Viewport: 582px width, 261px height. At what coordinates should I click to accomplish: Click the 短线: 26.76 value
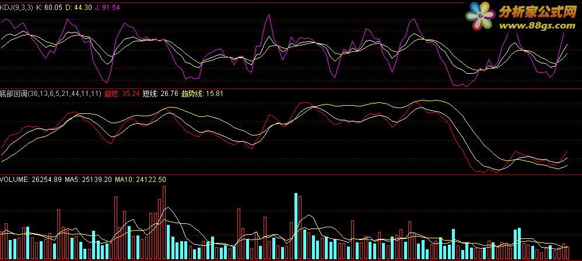[161, 94]
